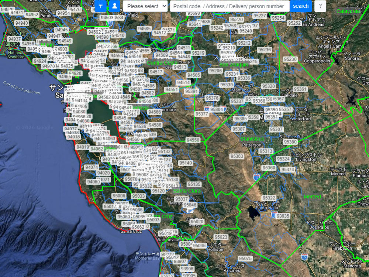The image size is (369, 277).
Task: Click postal code label 94514
Action: coord(183,82)
